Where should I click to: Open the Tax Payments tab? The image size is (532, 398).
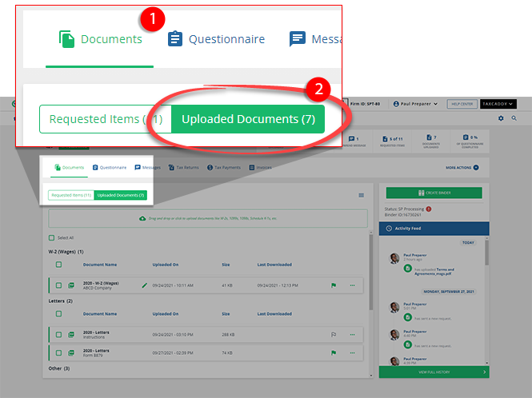coord(223,168)
